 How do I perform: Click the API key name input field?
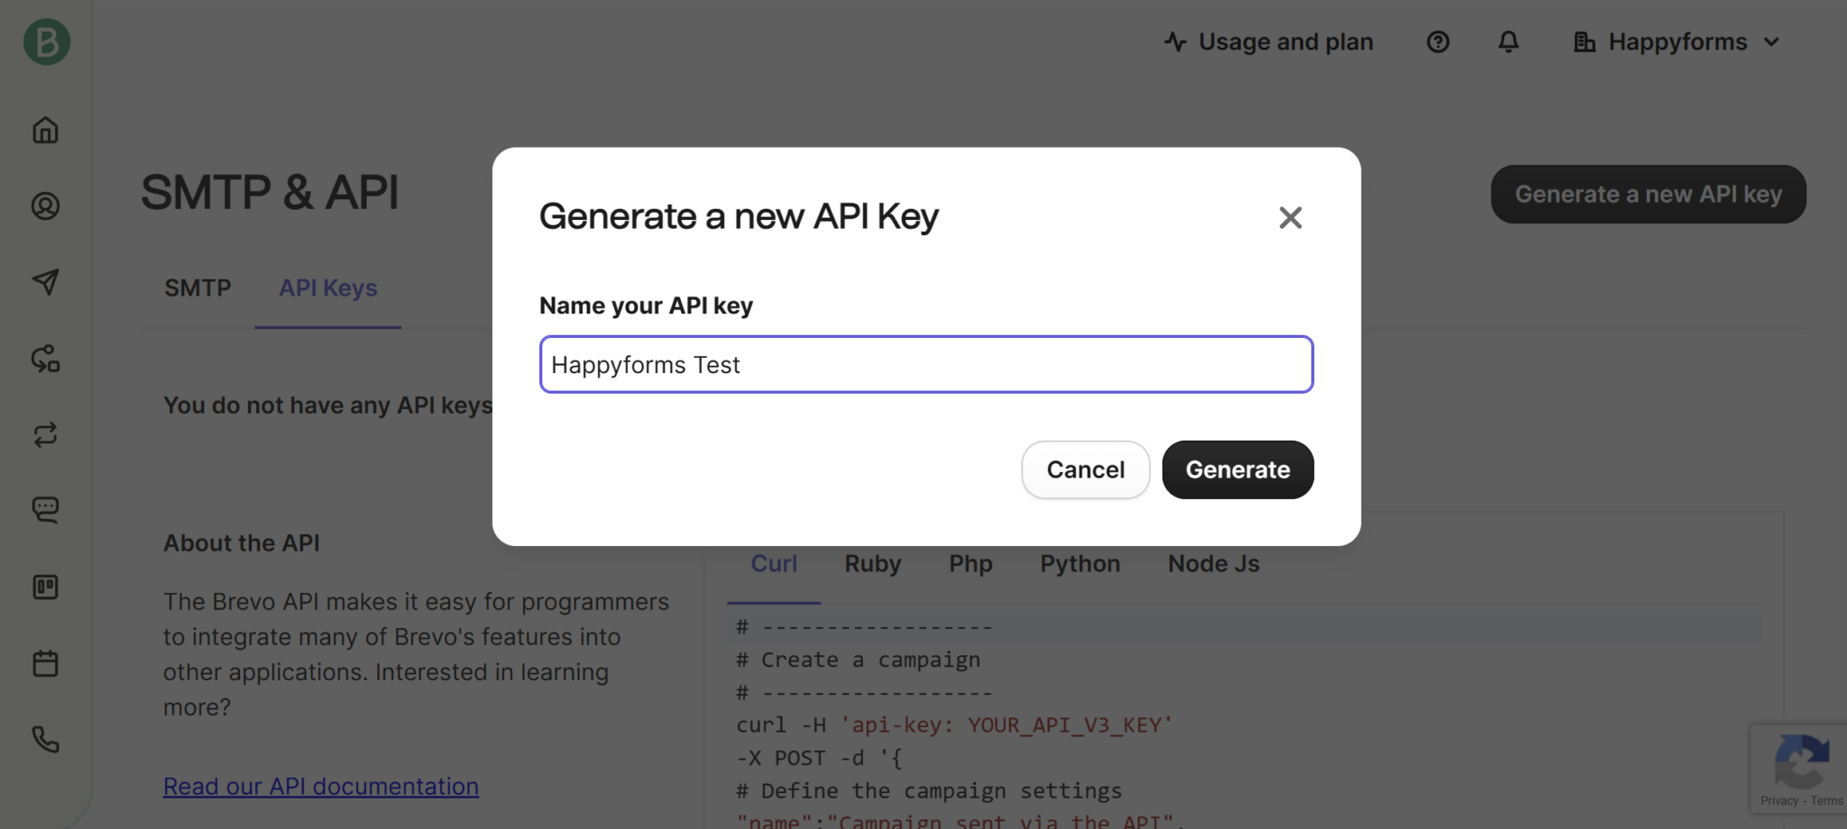pyautogui.click(x=926, y=365)
